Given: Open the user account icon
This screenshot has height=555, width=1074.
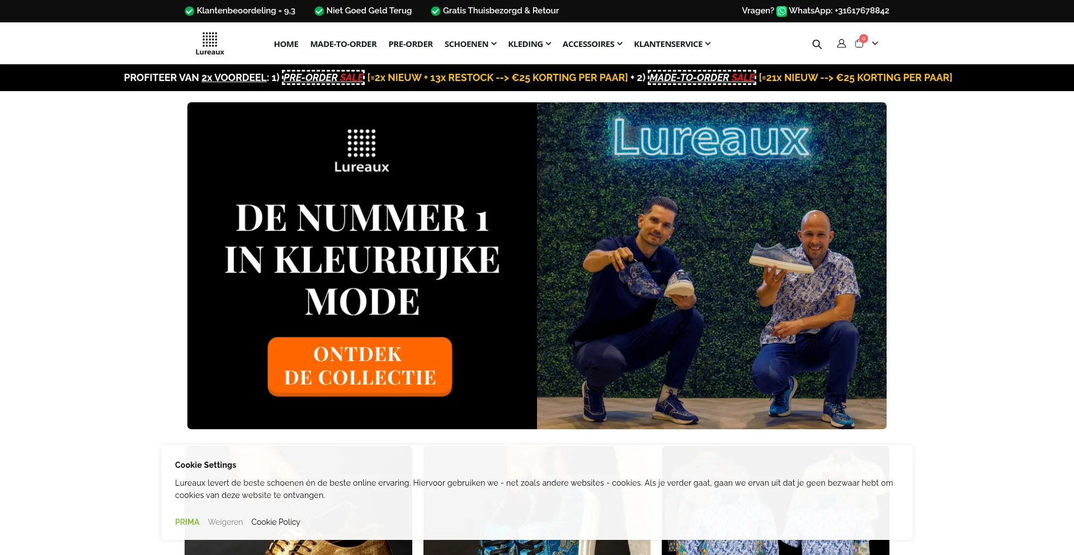Looking at the screenshot, I should coord(841,44).
